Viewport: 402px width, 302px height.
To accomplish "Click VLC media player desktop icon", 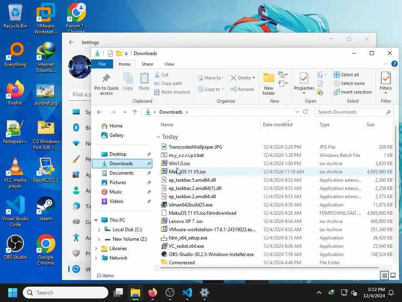I will pos(15,173).
